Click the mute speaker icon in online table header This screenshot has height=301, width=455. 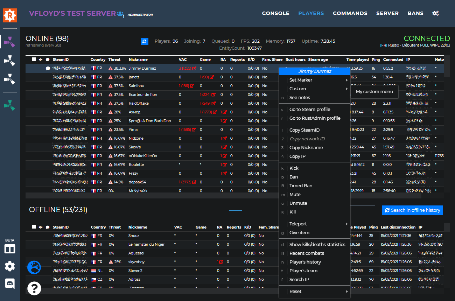pos(41,59)
